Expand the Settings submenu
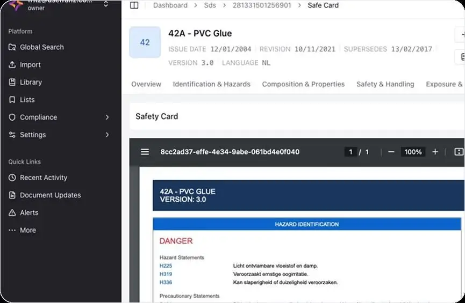Image resolution: width=465 pixels, height=303 pixels. coord(107,135)
